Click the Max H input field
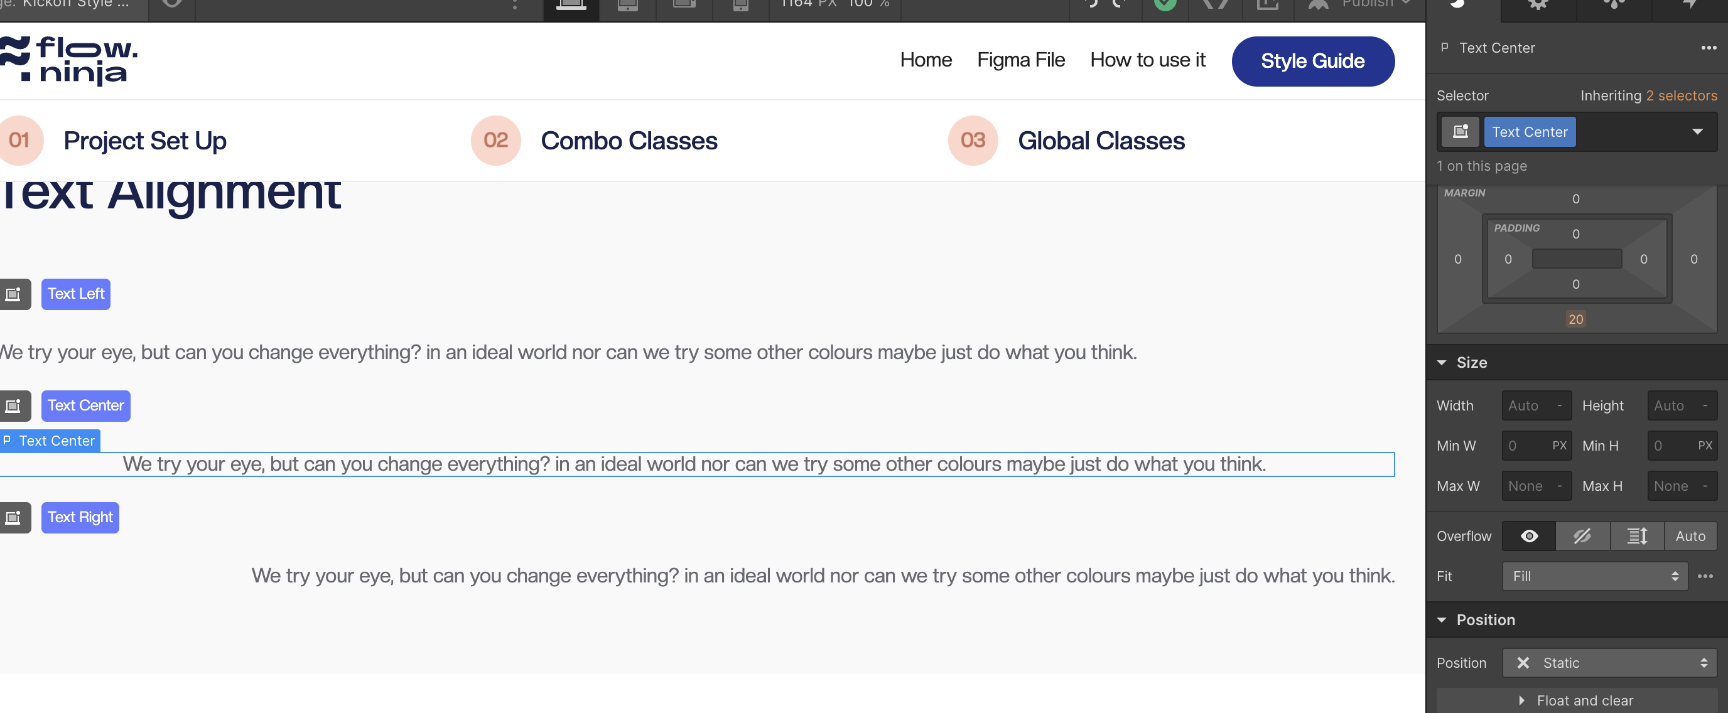 click(1682, 486)
